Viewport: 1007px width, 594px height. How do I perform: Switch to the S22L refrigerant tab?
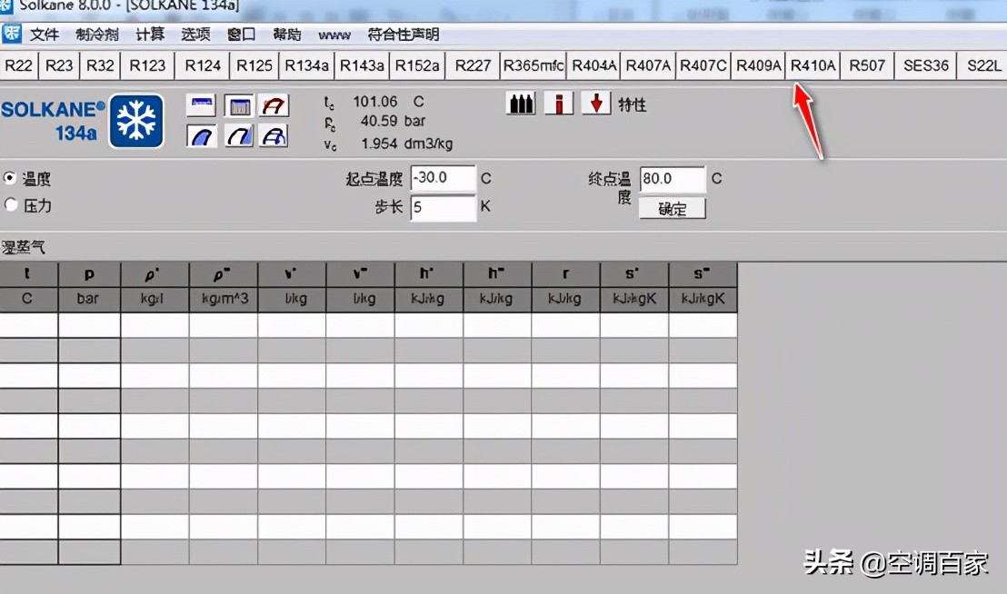[x=983, y=65]
